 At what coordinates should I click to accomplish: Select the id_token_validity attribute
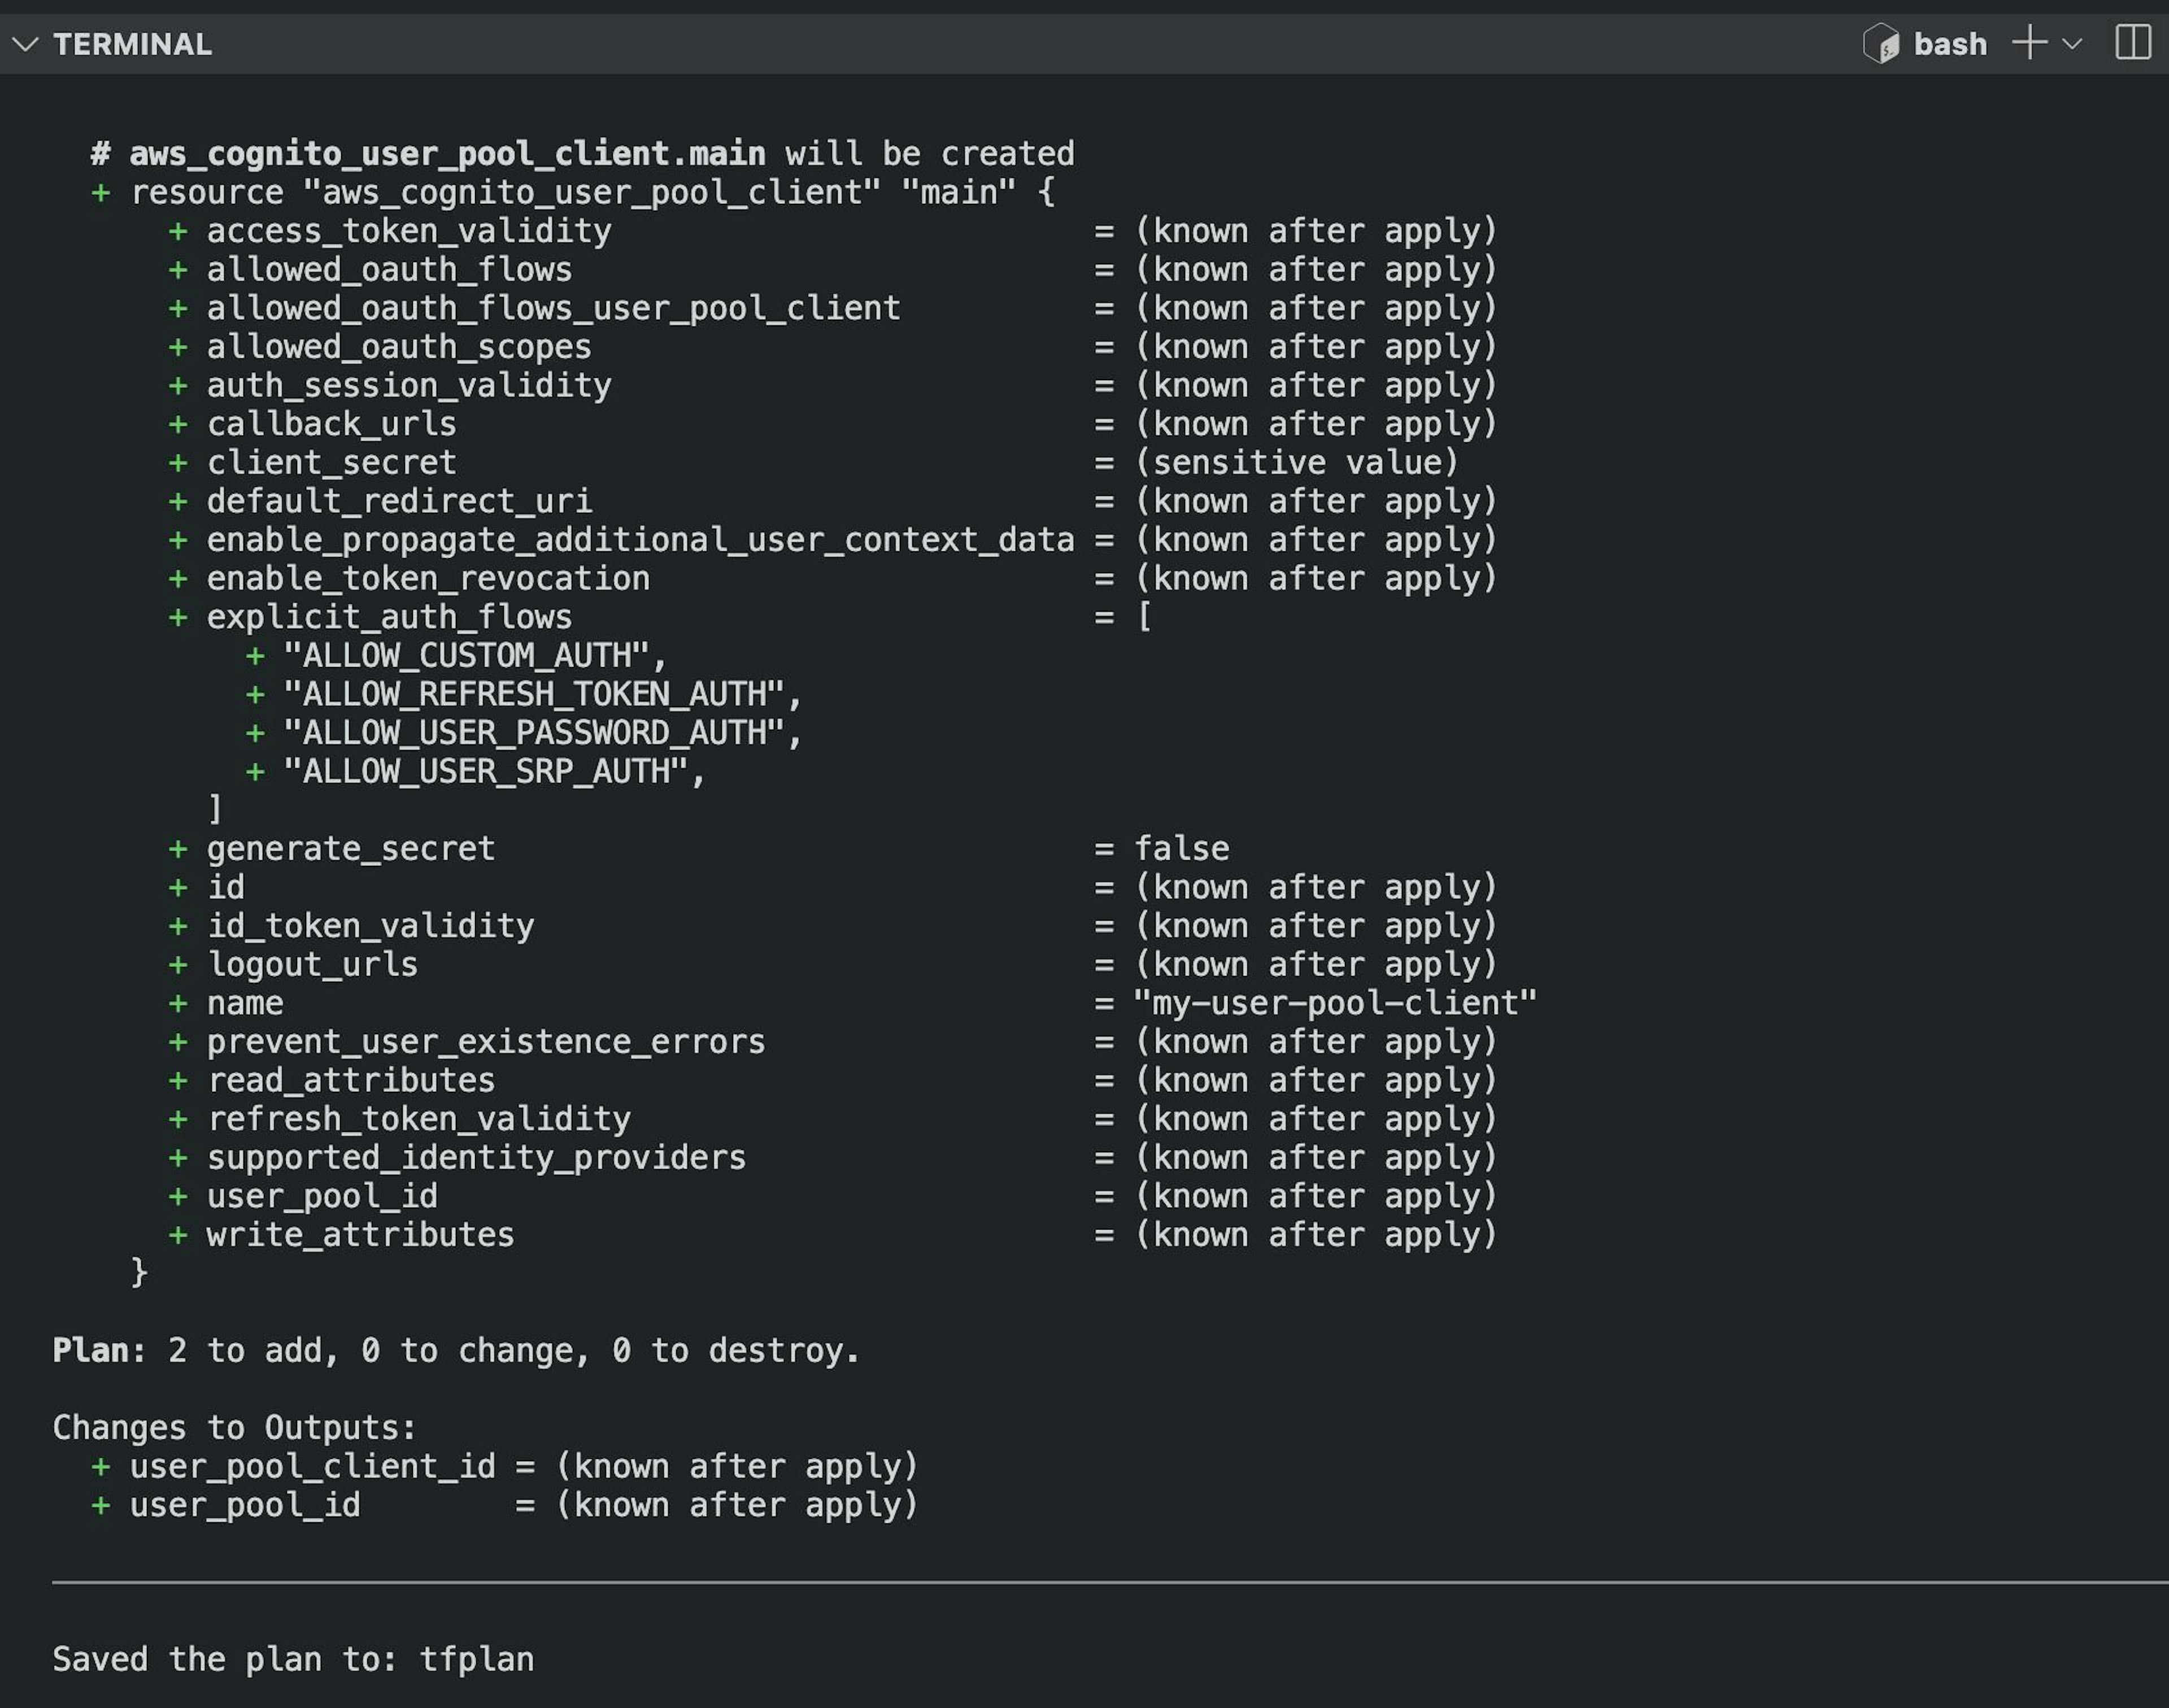point(370,926)
